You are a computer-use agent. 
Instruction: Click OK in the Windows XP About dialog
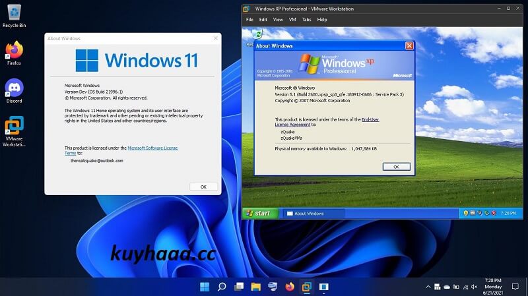[x=397, y=167]
